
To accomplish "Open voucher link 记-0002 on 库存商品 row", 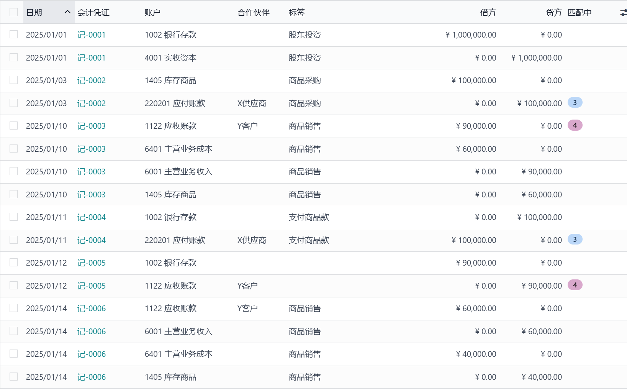I will pos(91,80).
